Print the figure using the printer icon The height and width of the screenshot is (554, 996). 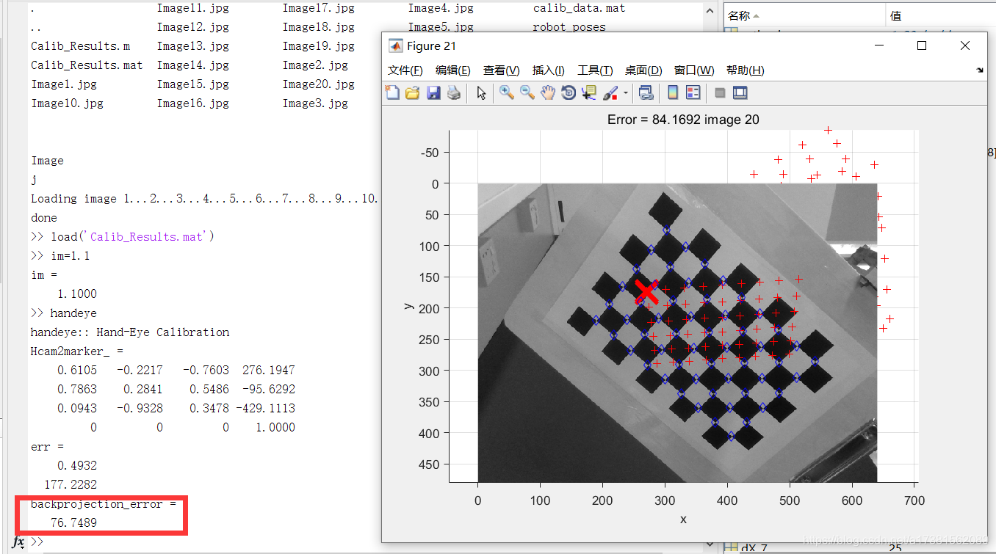point(454,92)
